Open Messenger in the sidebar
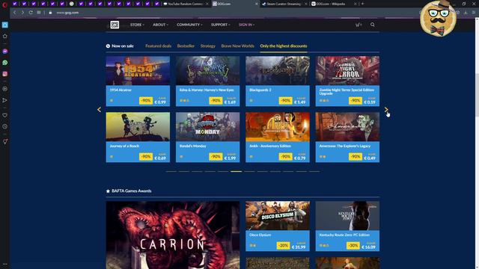The height and width of the screenshot is (269, 479). tap(5, 52)
